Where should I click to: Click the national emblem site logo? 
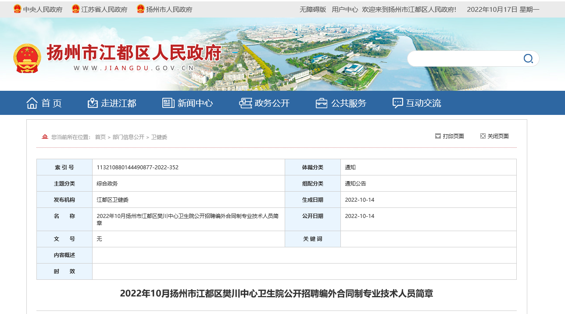27,58
